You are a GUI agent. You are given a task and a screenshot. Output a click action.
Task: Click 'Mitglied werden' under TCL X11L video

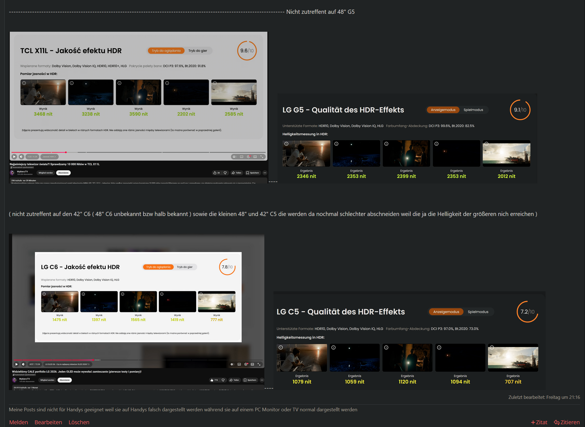tap(46, 173)
